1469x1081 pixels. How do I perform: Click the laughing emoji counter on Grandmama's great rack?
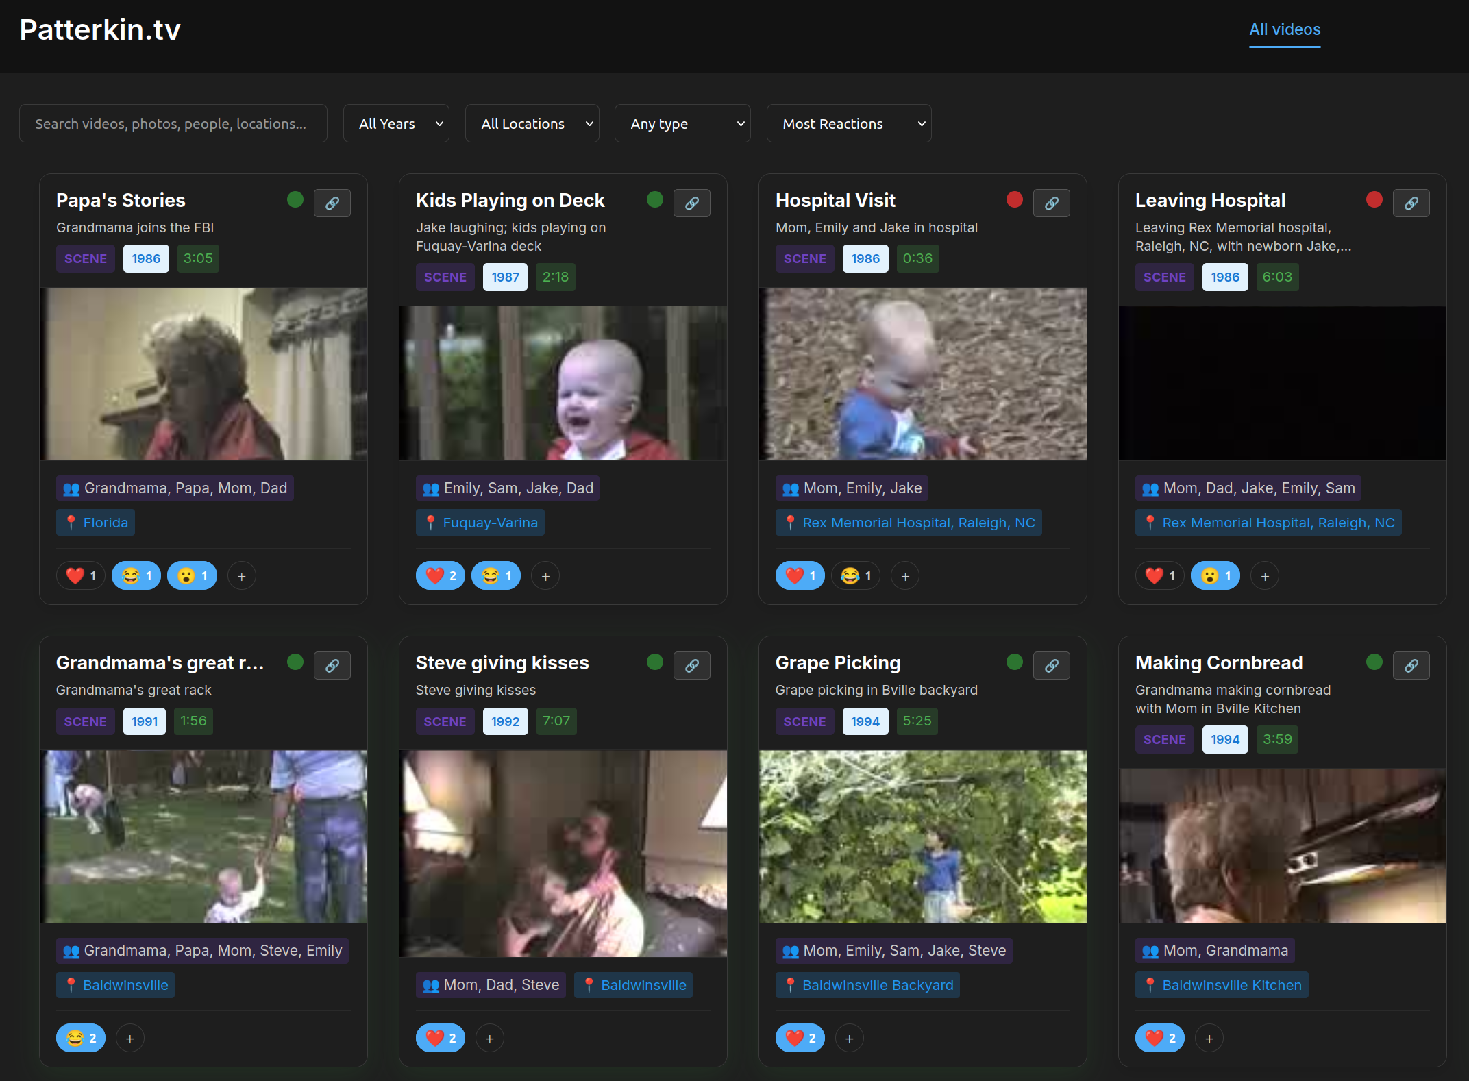[x=80, y=1038]
